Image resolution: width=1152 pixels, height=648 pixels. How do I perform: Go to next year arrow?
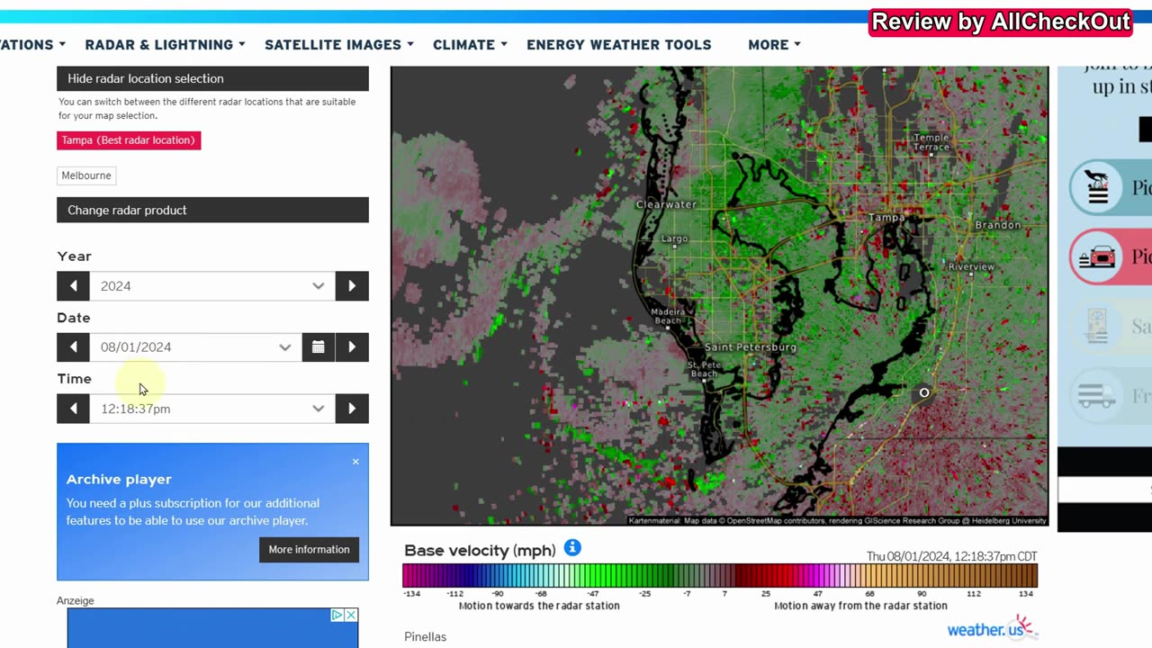(352, 285)
